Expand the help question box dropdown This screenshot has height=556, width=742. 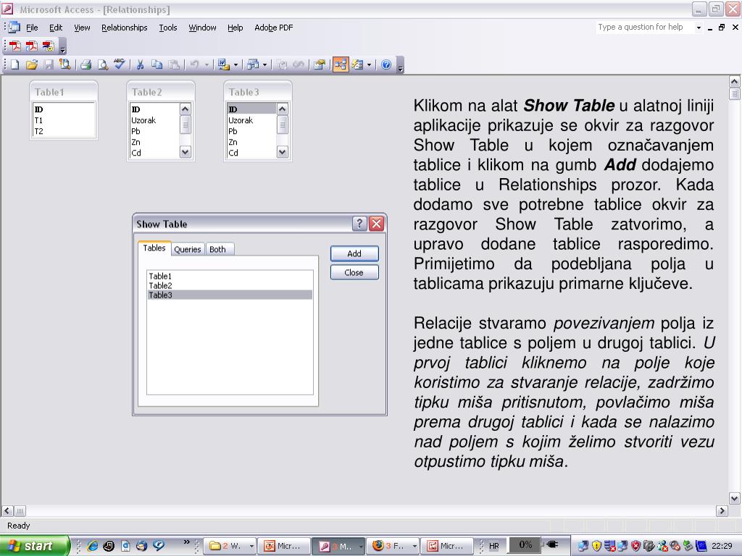coord(699,28)
